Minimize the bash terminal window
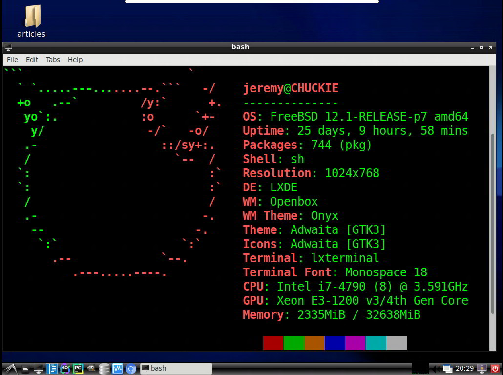This screenshot has height=375, width=503. click(x=472, y=47)
